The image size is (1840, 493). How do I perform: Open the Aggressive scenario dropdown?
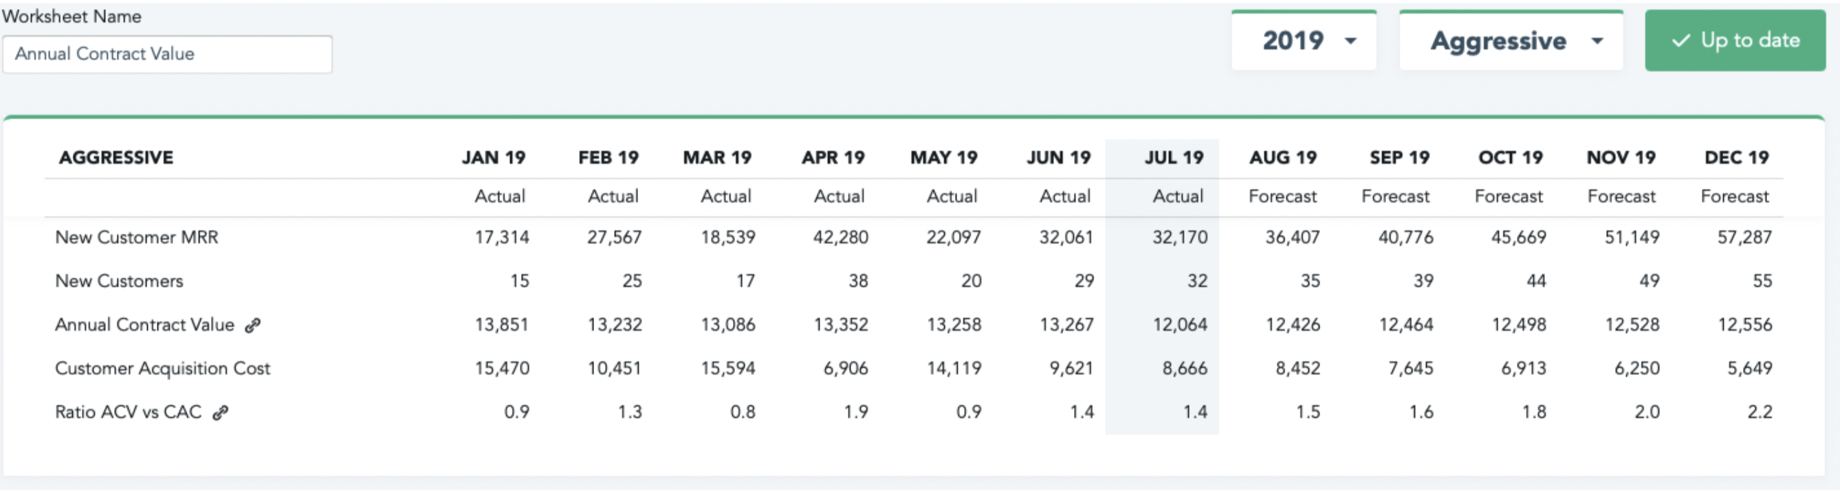pos(1511,41)
